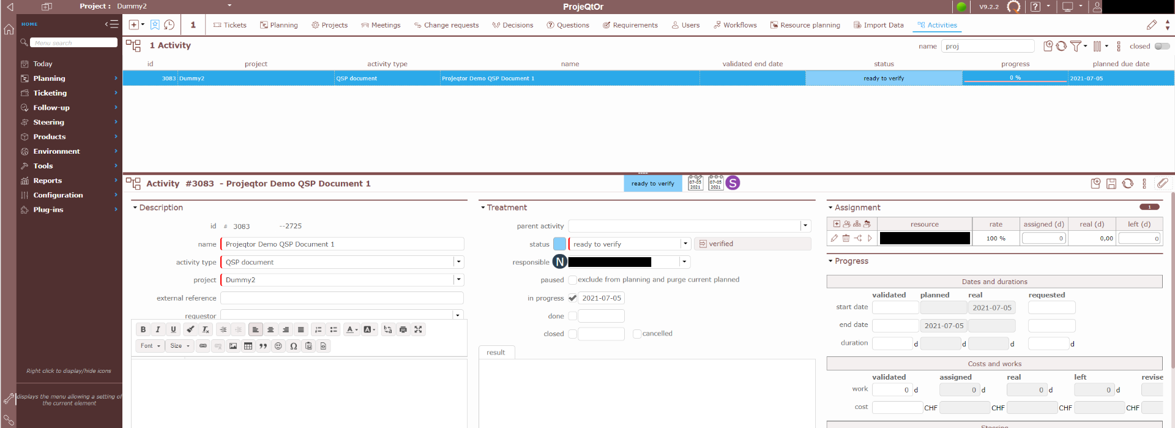Click the underline icon in the editor toolbar
The image size is (1175, 428).
click(x=173, y=329)
